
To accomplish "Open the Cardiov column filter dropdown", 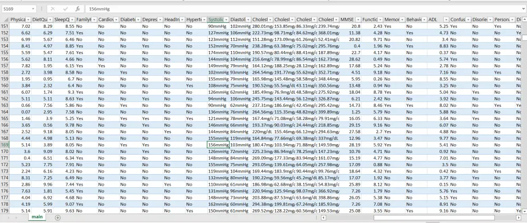I will 116,19.
